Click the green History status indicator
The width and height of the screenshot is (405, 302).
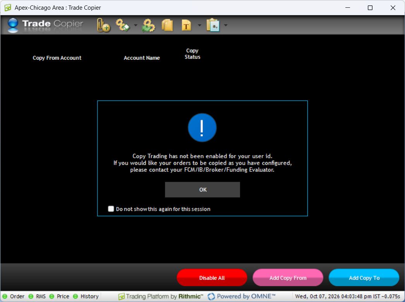tap(76, 296)
